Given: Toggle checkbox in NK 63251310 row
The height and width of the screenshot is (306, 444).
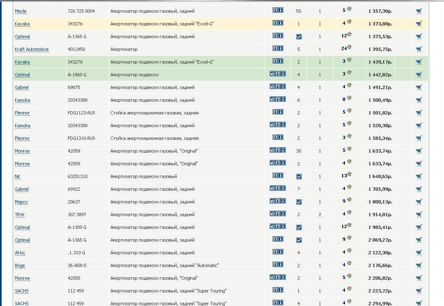Looking at the screenshot, I should pyautogui.click(x=299, y=176).
